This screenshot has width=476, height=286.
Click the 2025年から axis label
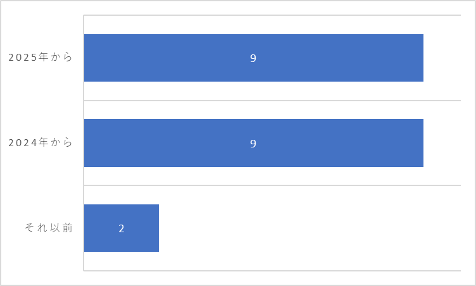point(41,57)
